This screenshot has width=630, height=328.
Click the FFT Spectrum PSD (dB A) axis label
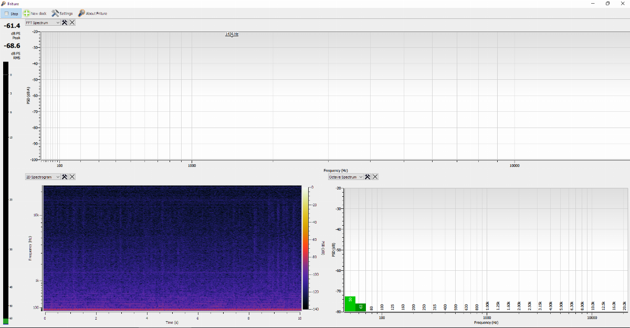tap(28, 95)
